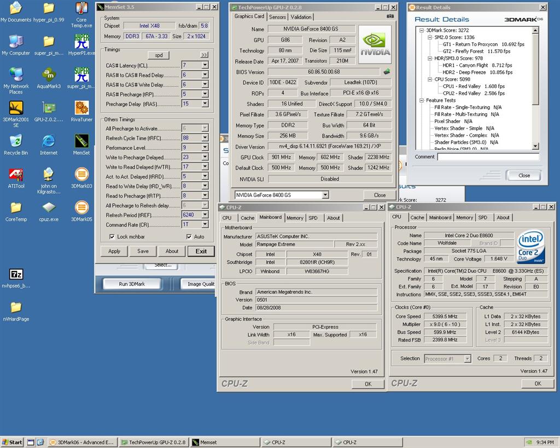Click the Save button in MemSet

tap(143, 251)
